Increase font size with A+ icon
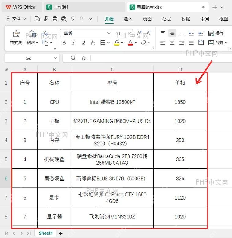This screenshot has height=238, width=232. click(139, 33)
